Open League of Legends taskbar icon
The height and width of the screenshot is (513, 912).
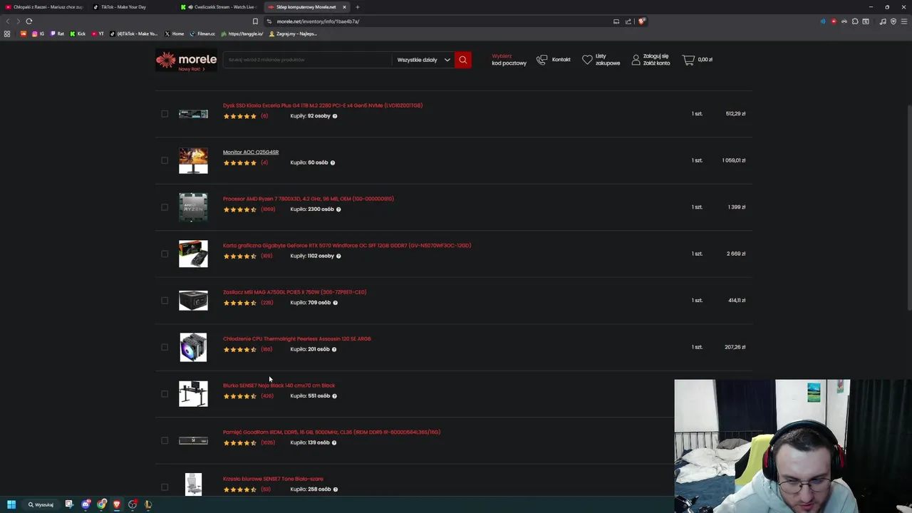click(148, 504)
